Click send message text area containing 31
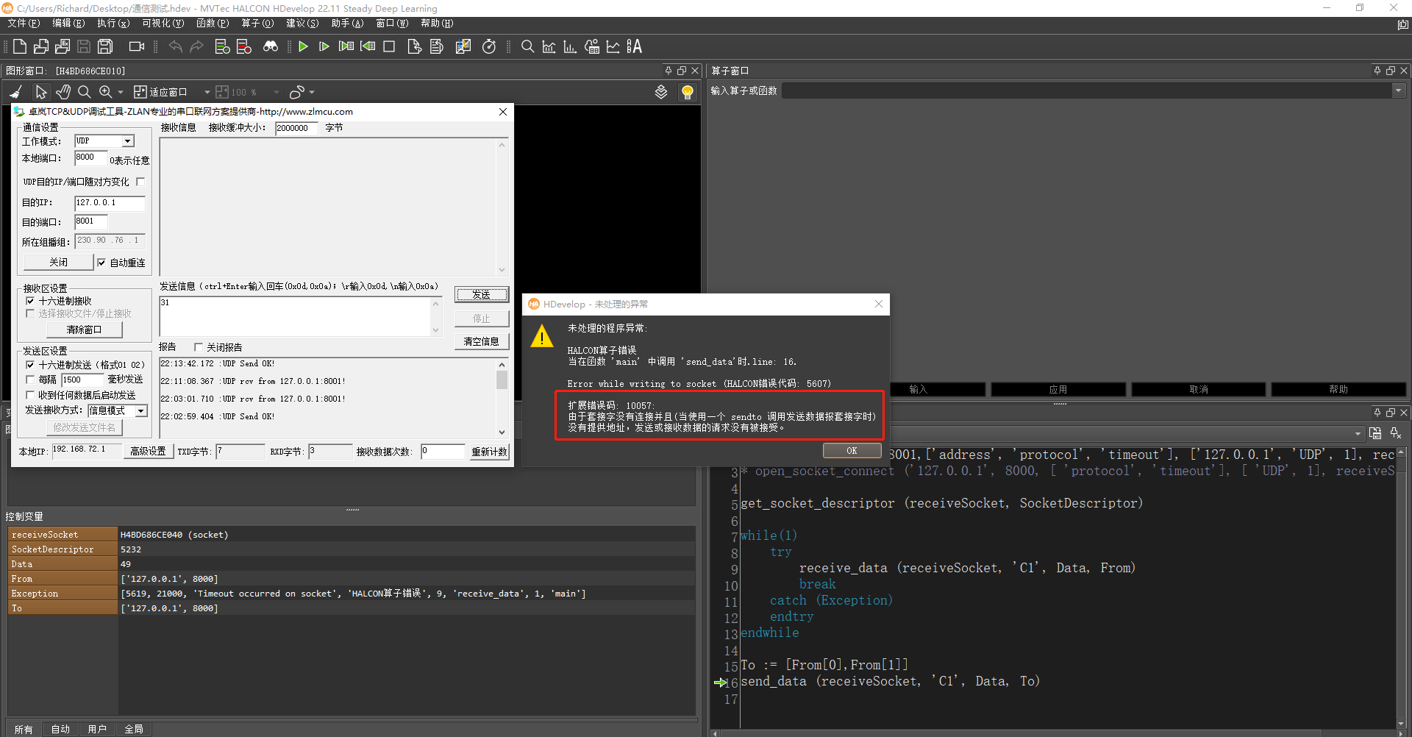 tap(294, 316)
